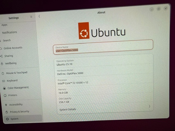Click the Ubuntu logo image
This screenshot has height=131, width=175.
[x=101, y=31]
